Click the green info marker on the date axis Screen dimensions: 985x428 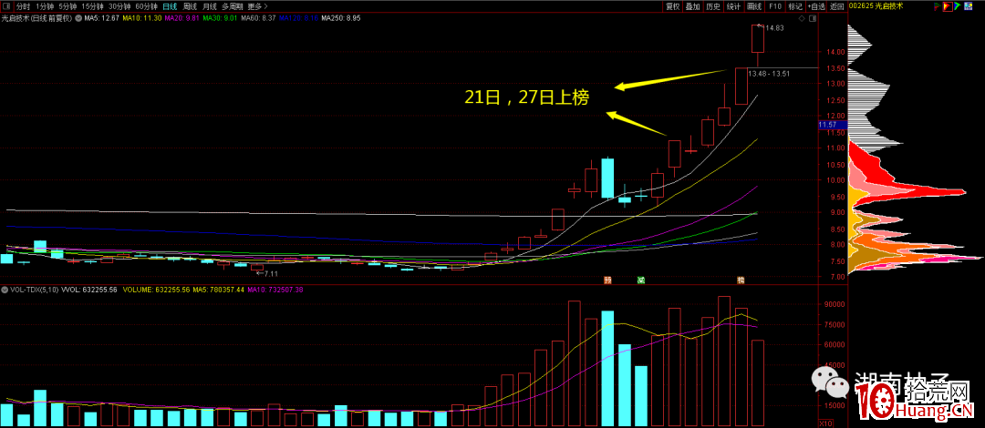click(641, 280)
